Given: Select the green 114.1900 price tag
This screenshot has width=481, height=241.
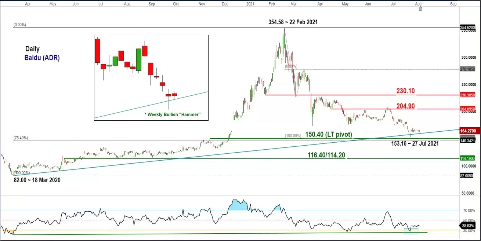Looking at the screenshot, I should [x=468, y=158].
